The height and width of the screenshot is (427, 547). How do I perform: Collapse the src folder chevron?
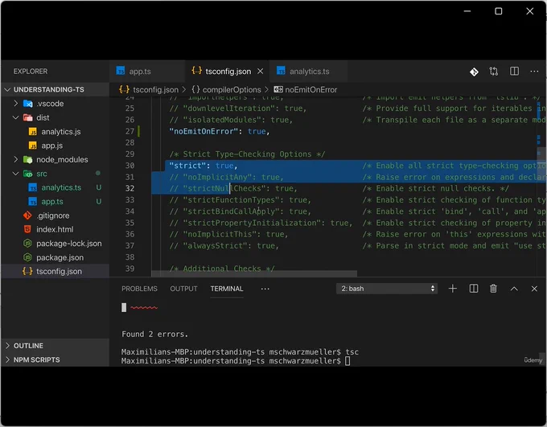tap(16, 174)
